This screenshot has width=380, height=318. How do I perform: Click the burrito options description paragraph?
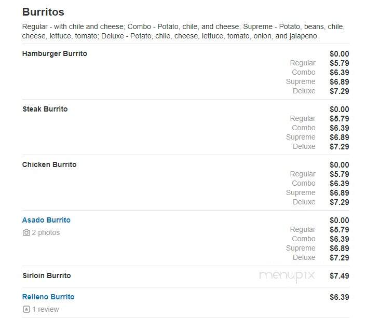(x=183, y=31)
